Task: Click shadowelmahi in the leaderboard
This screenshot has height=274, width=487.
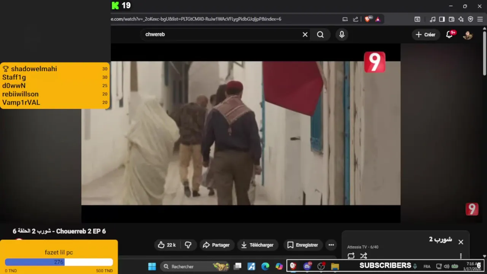Action: [34, 69]
